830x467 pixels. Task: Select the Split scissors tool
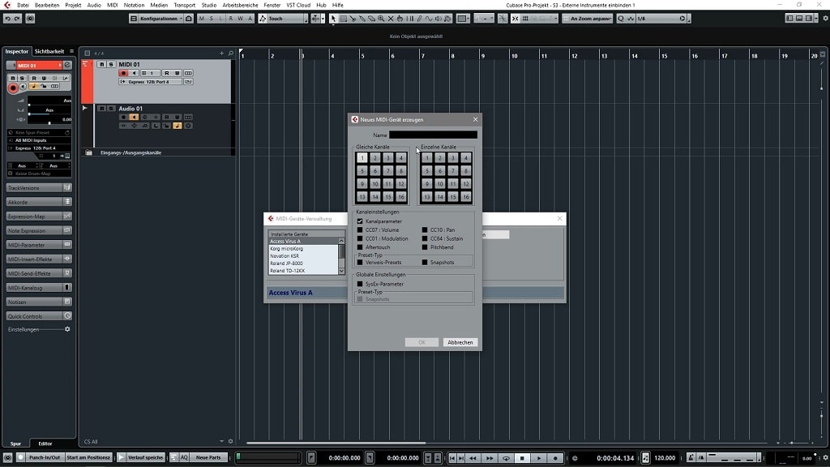pyautogui.click(x=353, y=19)
